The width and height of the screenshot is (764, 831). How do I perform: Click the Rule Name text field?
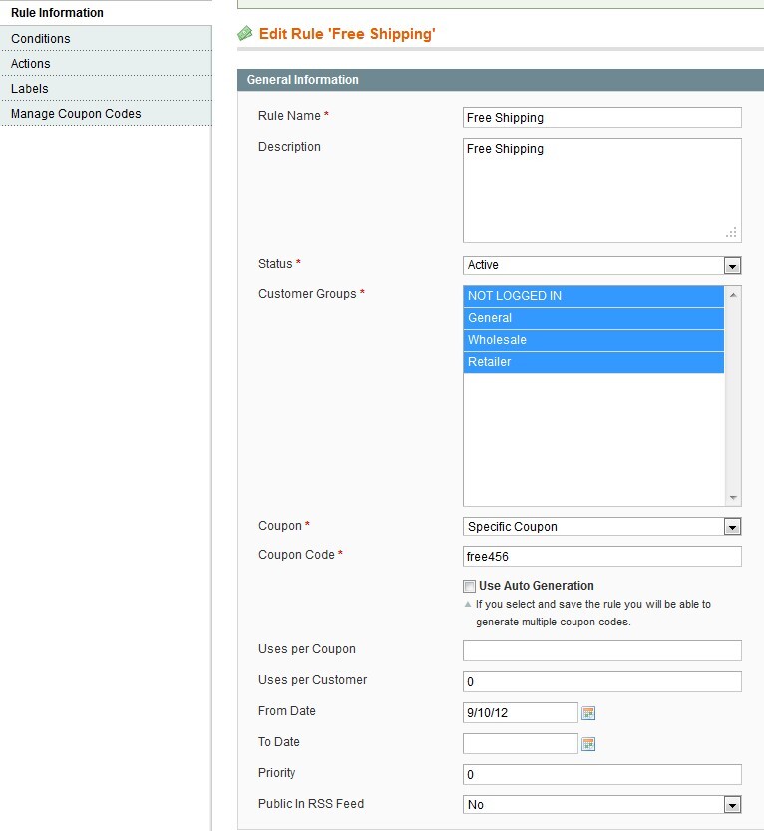click(x=601, y=118)
